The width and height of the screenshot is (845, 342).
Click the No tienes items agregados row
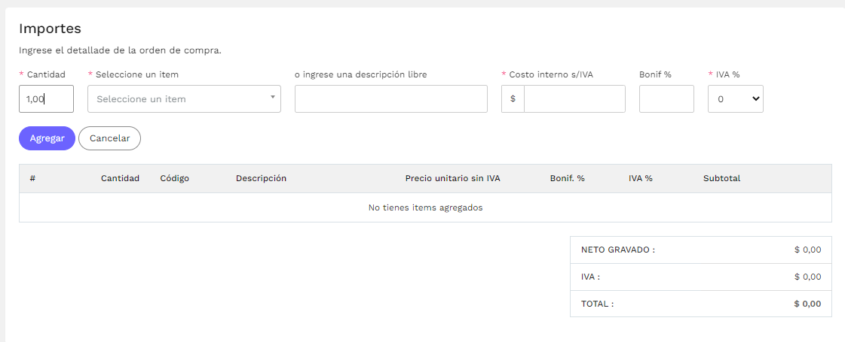tap(425, 207)
